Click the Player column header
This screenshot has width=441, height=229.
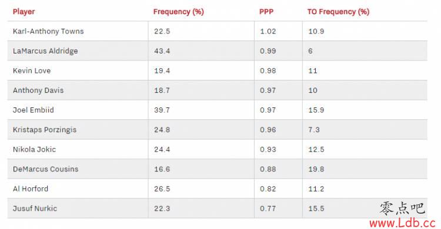(x=24, y=12)
